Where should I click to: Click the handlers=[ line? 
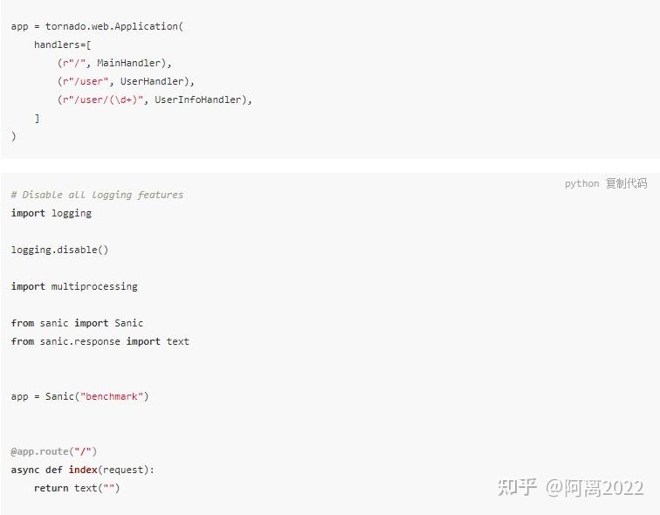click(63, 45)
